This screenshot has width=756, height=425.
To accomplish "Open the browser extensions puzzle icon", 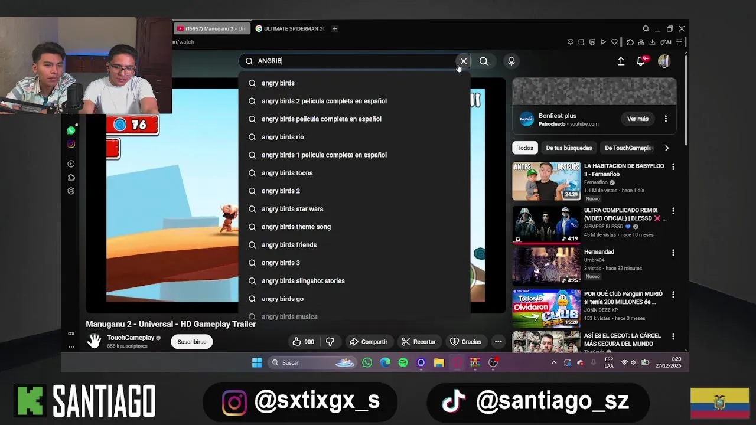I will [x=630, y=42].
